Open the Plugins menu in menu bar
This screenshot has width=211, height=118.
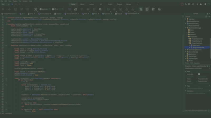(15, 1)
